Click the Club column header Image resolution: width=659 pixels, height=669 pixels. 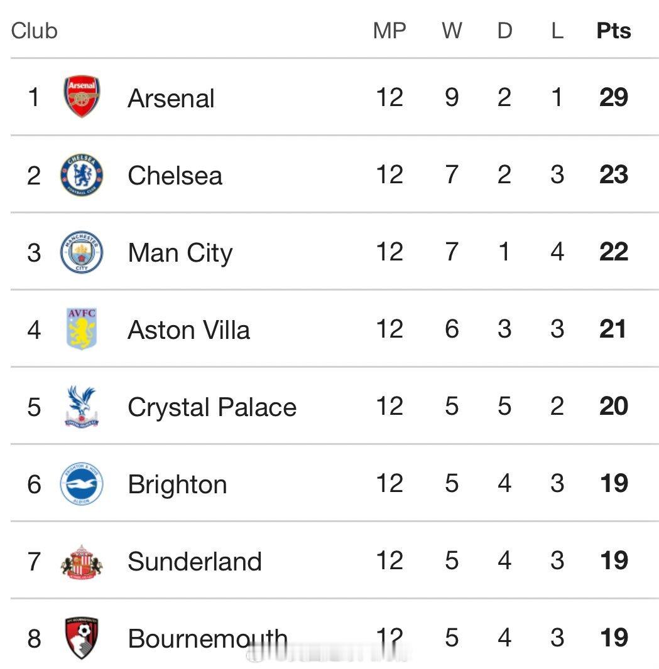(x=35, y=31)
